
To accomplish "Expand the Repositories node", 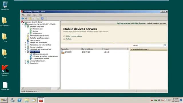I will coord(25,63).
